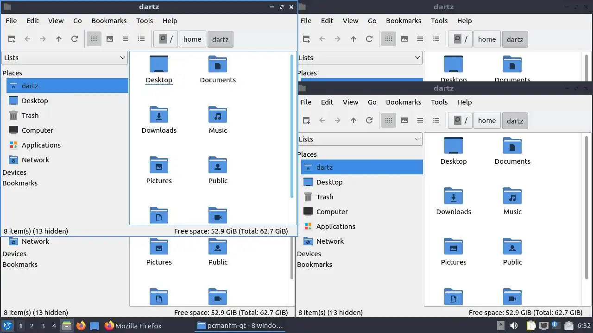
Task: Reload the folder in active top-left window
Action: (x=75, y=39)
